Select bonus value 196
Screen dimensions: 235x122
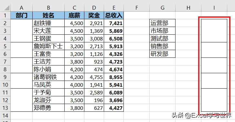(x=94, y=100)
